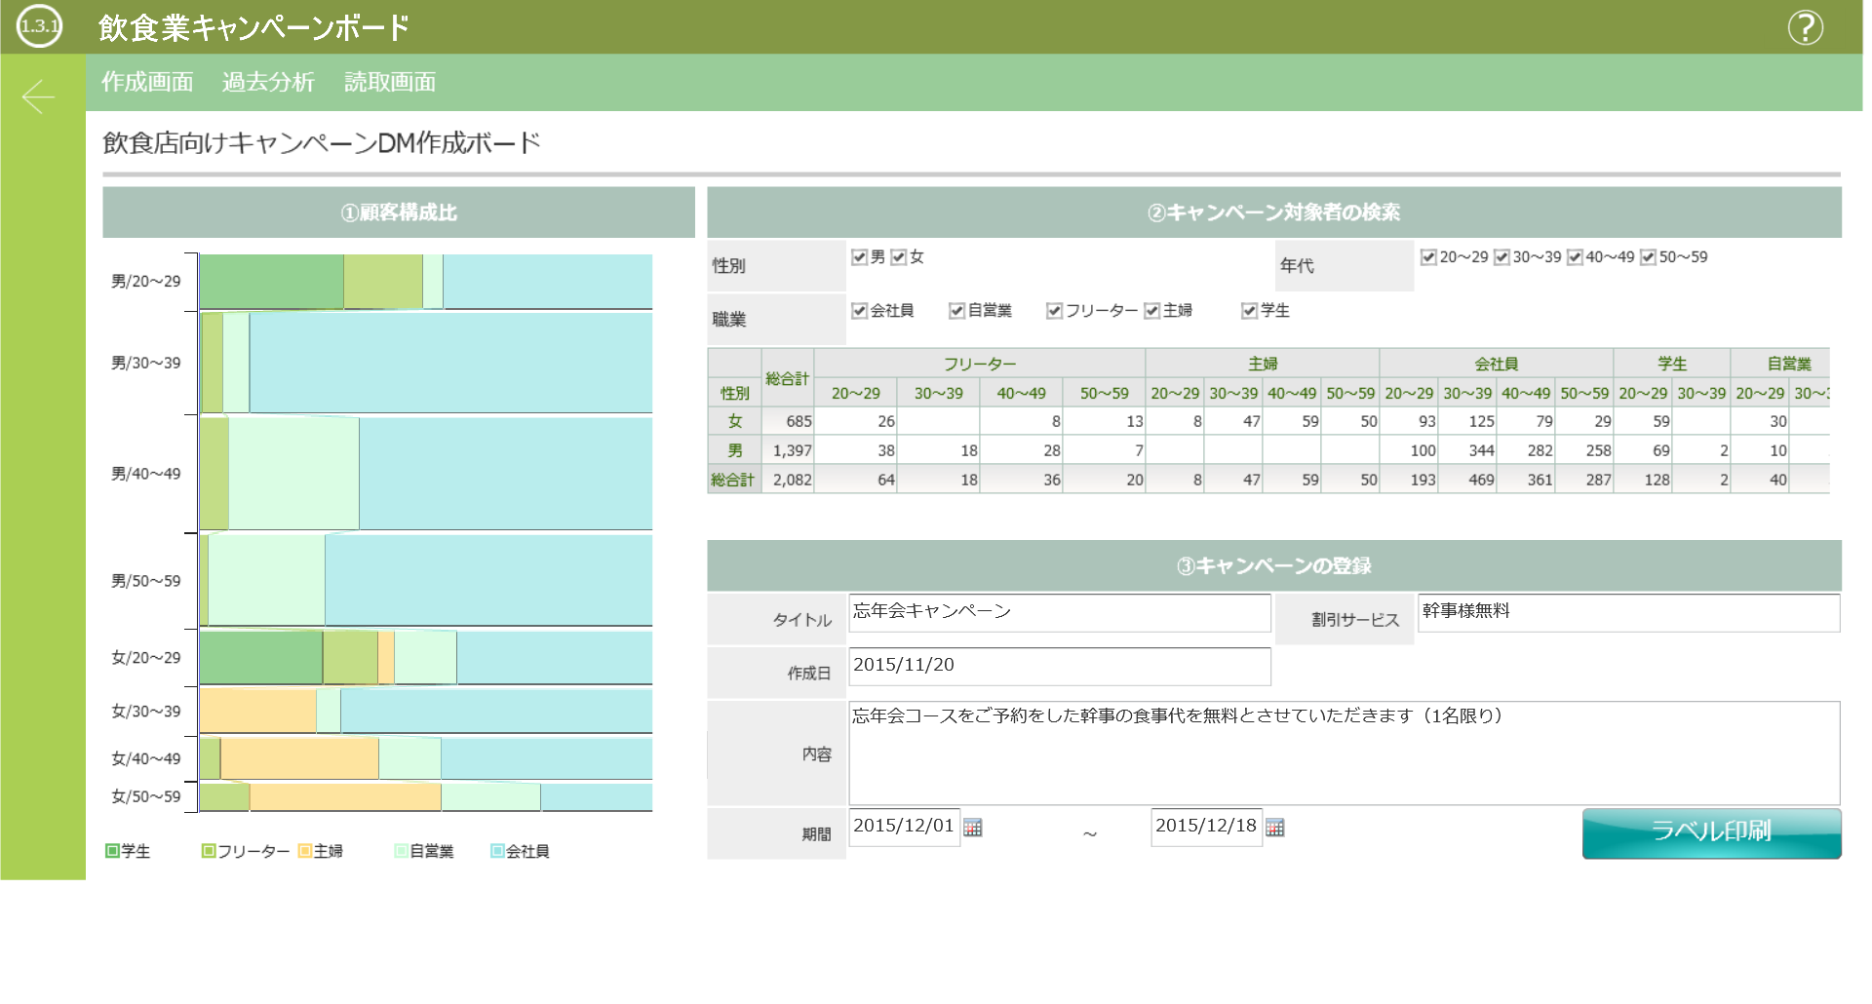Uncheck the 会社員 occupation checkbox

click(859, 311)
